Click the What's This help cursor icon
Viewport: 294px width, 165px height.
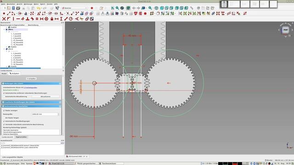57,8
